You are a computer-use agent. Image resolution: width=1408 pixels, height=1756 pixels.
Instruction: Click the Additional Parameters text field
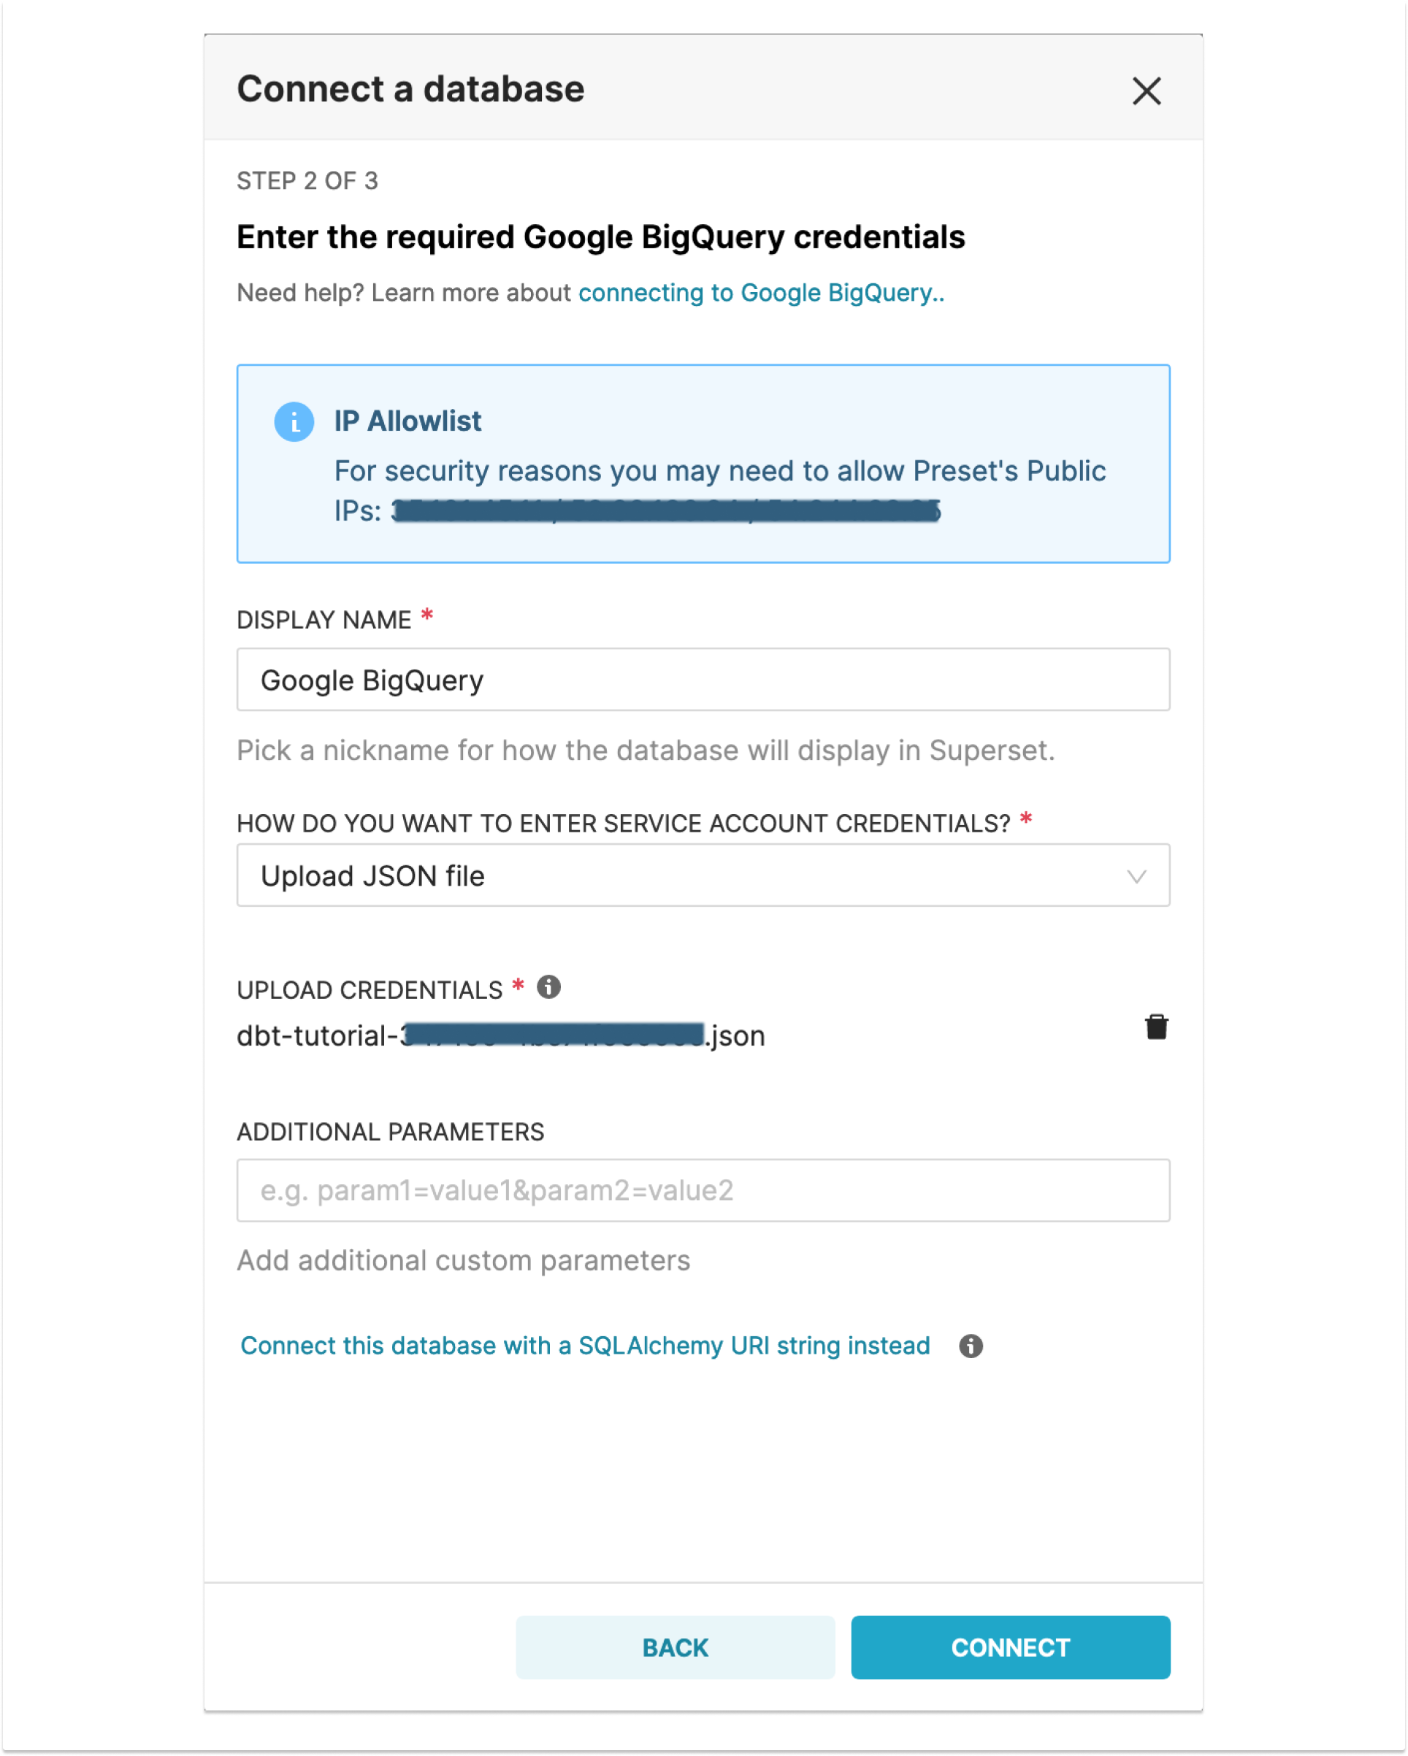click(703, 1191)
